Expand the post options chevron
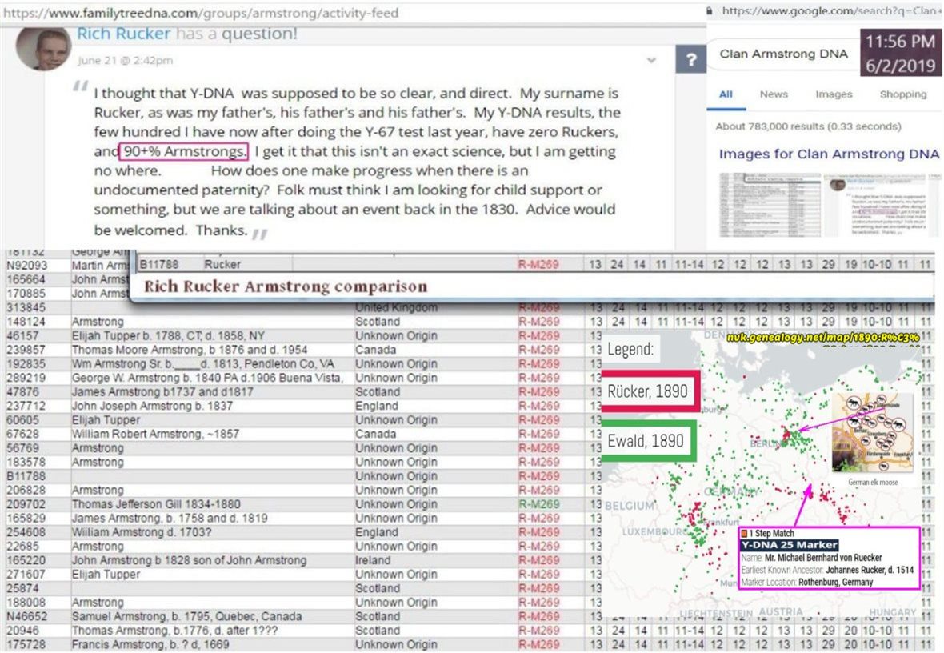Screen dimensions: 944x653 click(x=651, y=61)
